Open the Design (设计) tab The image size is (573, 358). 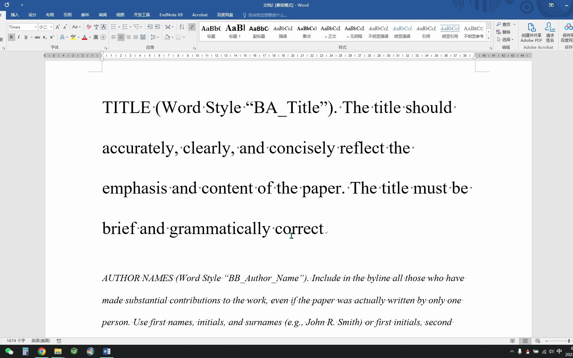coord(32,15)
